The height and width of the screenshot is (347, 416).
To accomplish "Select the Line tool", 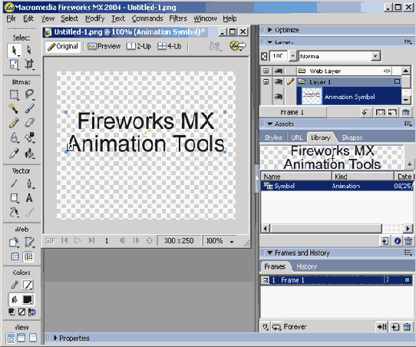I will coord(15,183).
